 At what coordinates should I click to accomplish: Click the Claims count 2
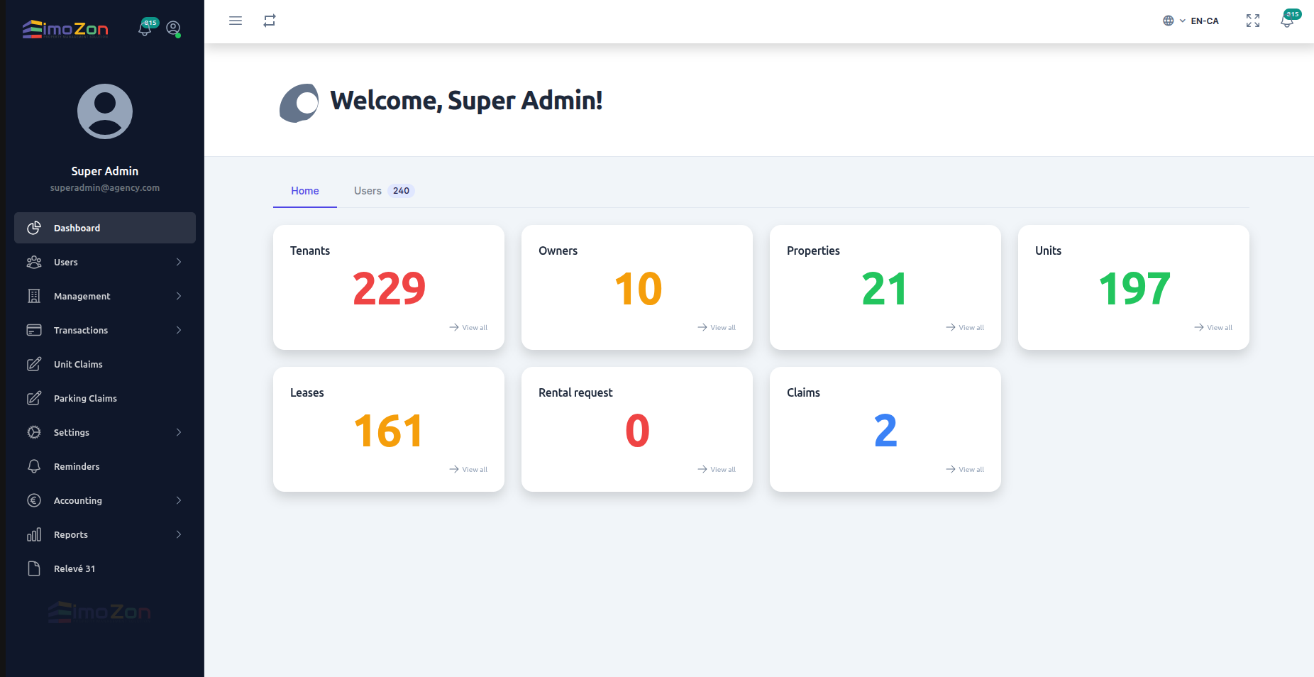[885, 431]
